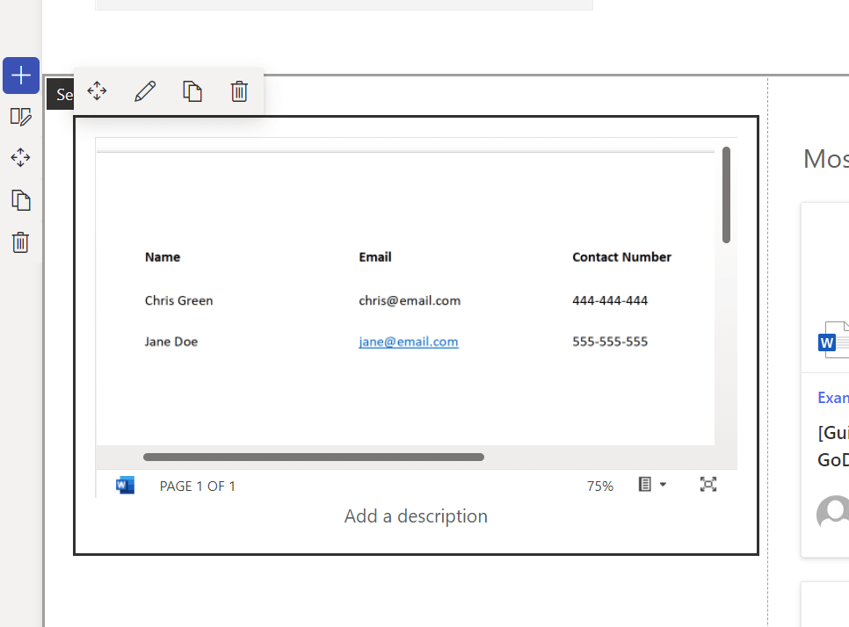Click the Name column header
This screenshot has height=627, width=849.
163,257
